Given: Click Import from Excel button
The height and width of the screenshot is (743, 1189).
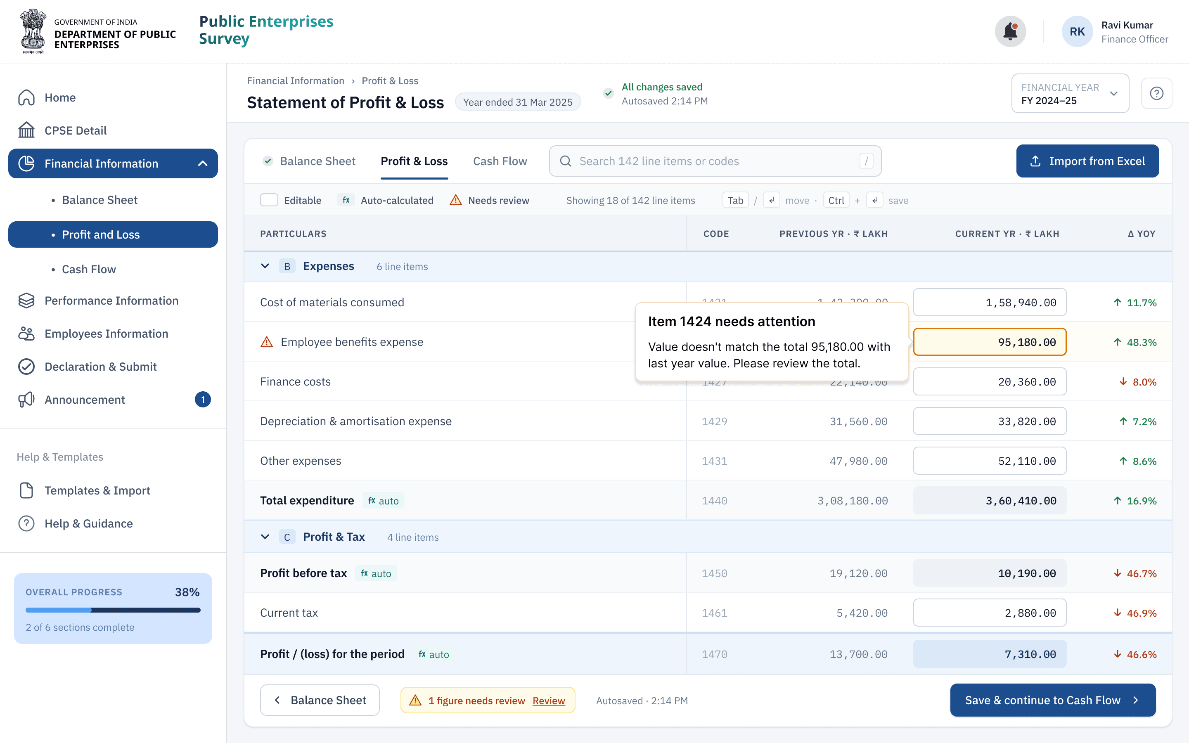Looking at the screenshot, I should (x=1087, y=161).
